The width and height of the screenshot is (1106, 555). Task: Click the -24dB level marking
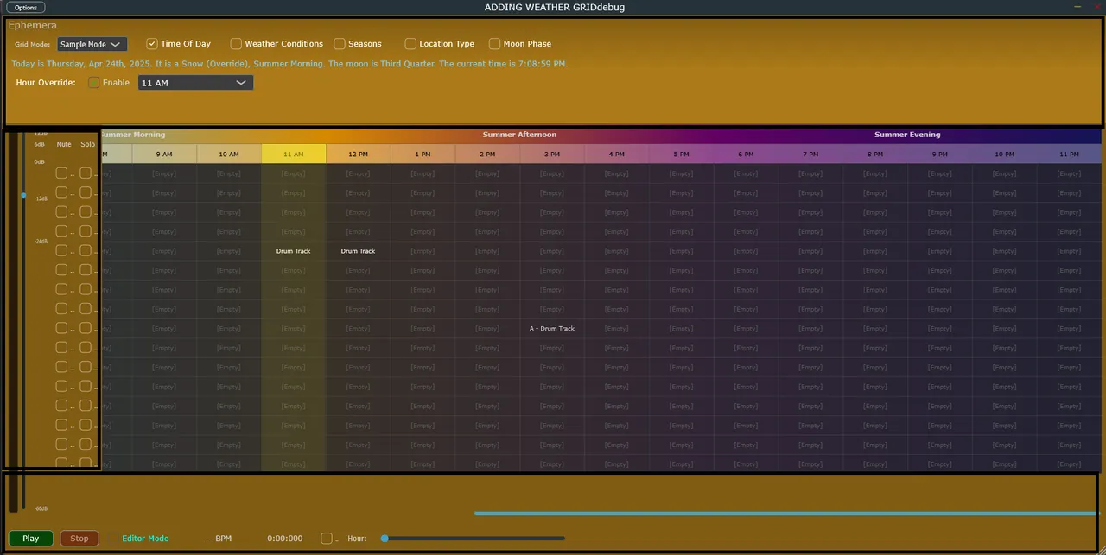(x=41, y=242)
